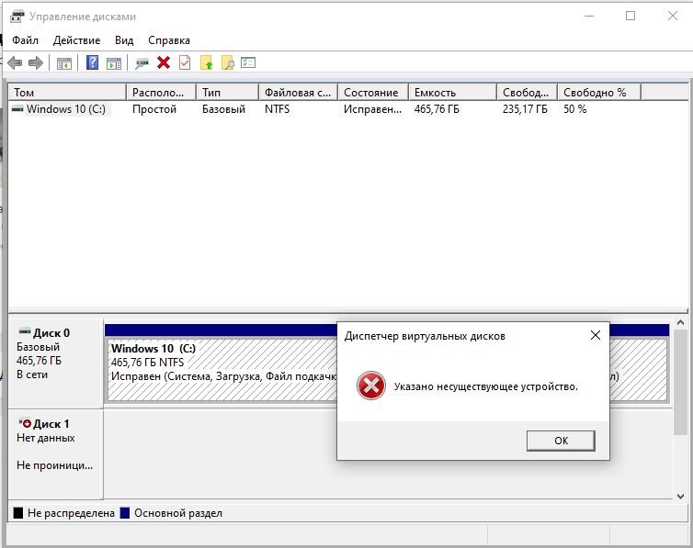Click the disk pane vertical scrollbar thumb
693x548 pixels.
coord(681,382)
